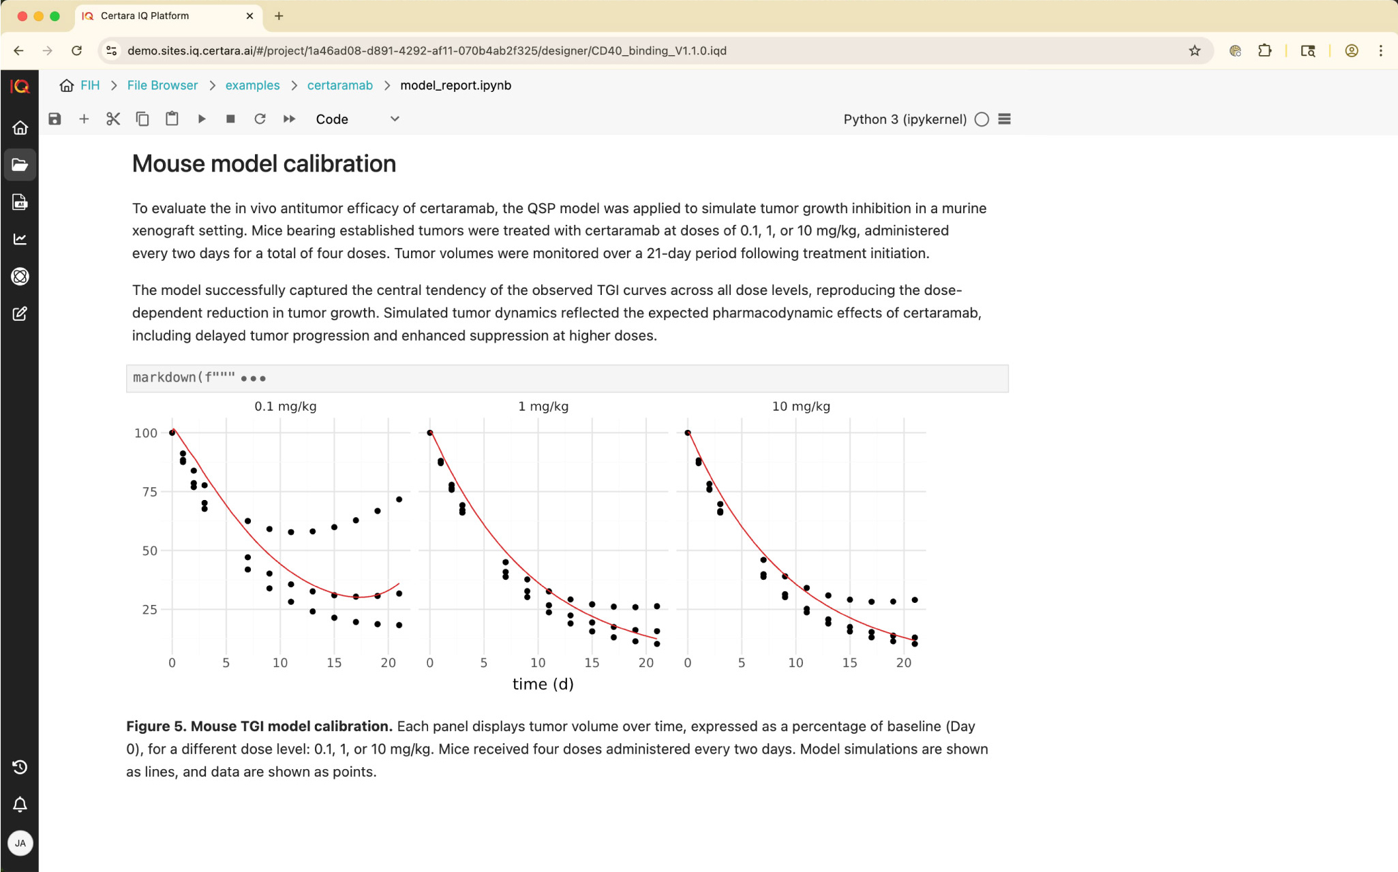Viewport: 1398px width, 872px height.
Task: Interrupt the kernel with the stop button
Action: [230, 119]
